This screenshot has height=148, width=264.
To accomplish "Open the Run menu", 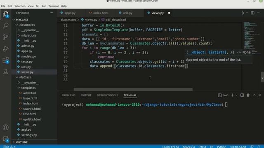I will (44, 6).
